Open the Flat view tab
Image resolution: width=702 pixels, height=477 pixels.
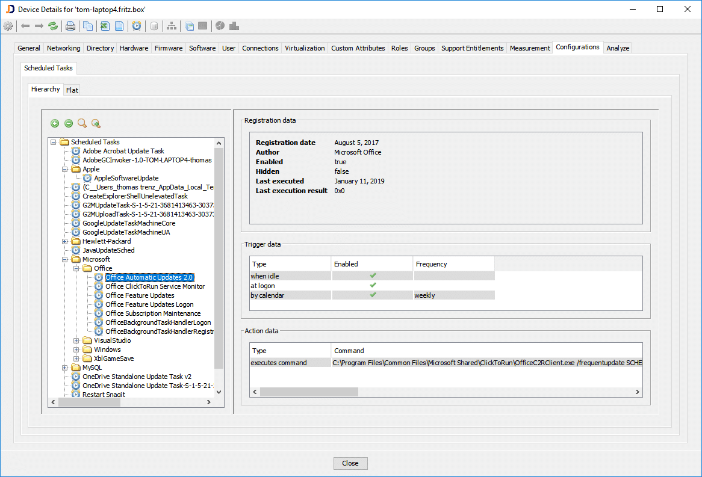click(72, 90)
